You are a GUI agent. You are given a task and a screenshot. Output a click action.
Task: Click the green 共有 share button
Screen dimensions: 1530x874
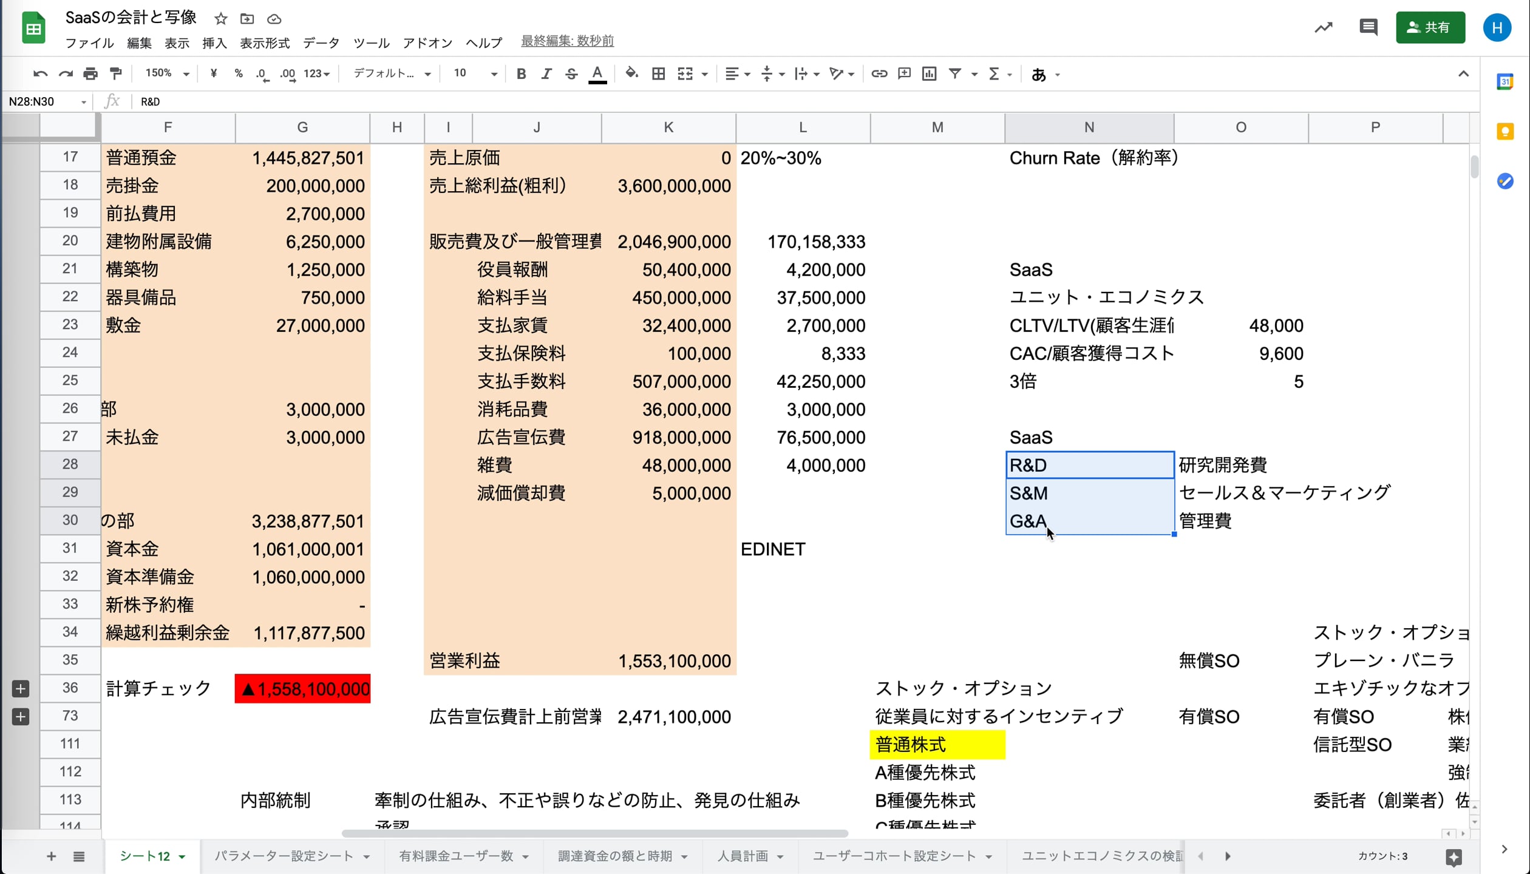(1430, 27)
